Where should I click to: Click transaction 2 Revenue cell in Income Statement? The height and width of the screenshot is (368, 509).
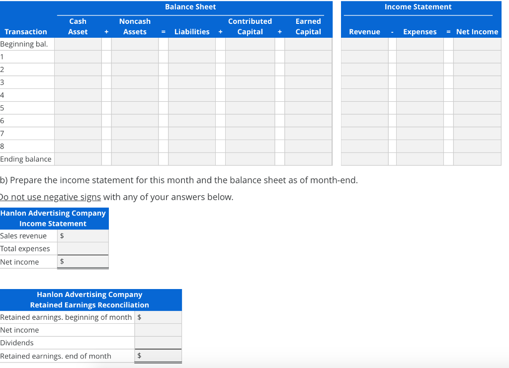point(364,69)
